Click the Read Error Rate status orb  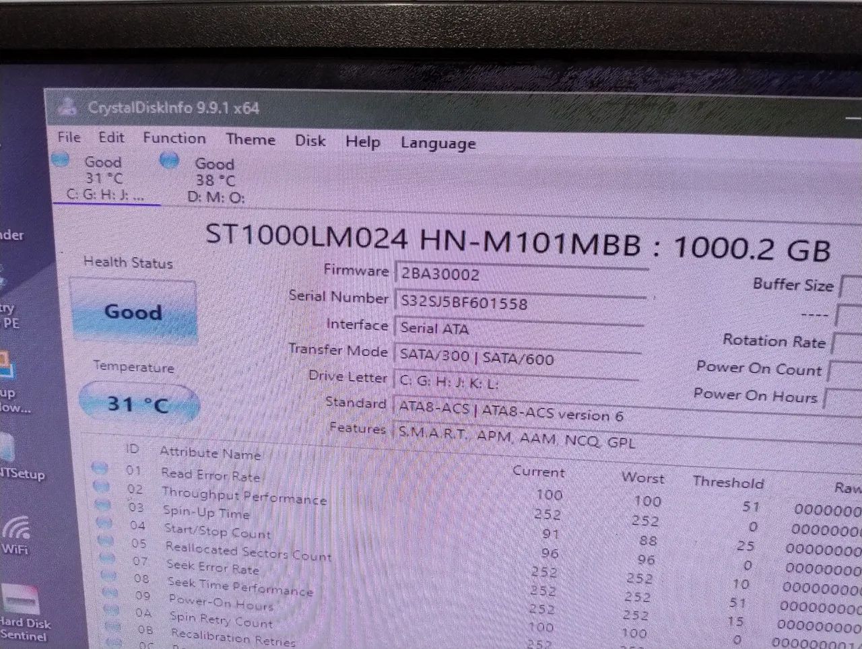coord(100,467)
